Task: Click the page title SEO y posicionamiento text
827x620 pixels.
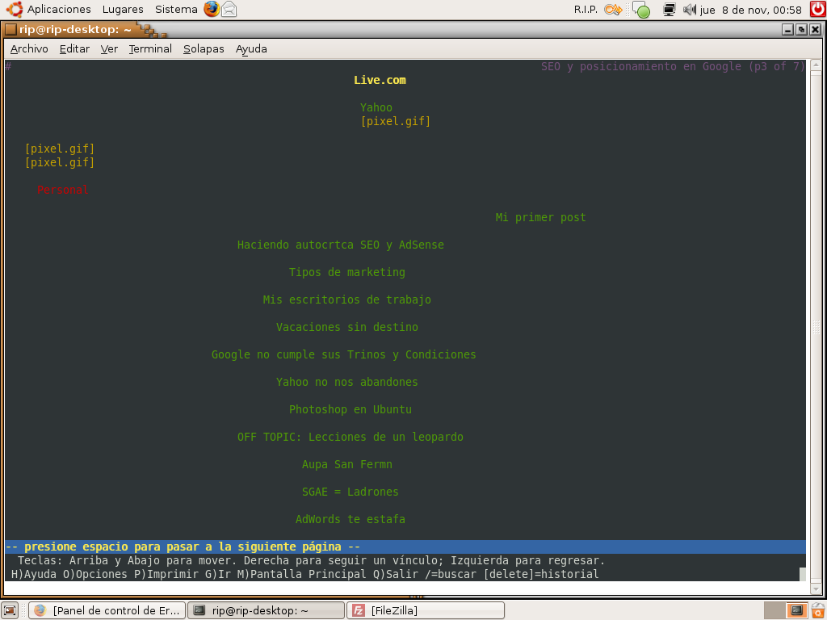Action: 673,66
